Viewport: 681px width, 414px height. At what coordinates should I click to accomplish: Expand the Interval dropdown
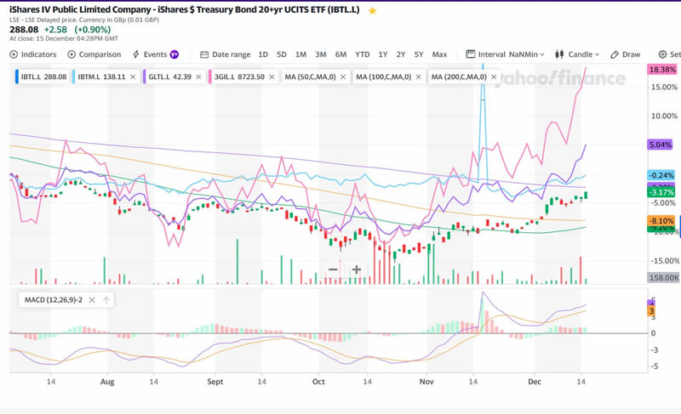(x=506, y=54)
